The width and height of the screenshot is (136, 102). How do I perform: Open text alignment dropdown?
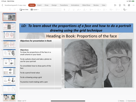118,10
